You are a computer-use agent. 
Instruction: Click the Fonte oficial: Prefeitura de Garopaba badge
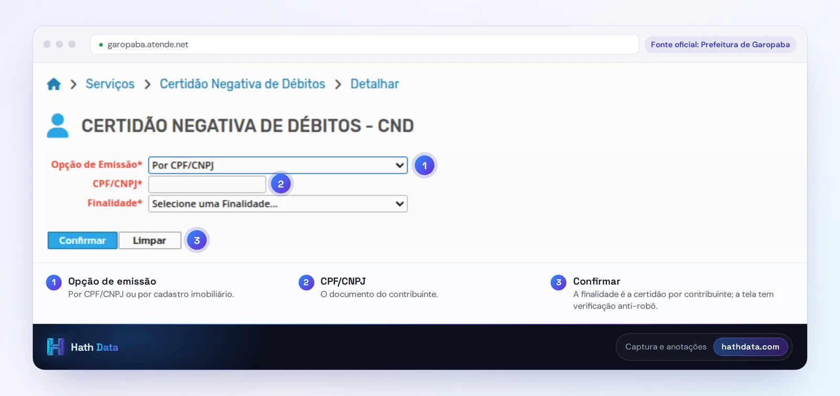720,45
